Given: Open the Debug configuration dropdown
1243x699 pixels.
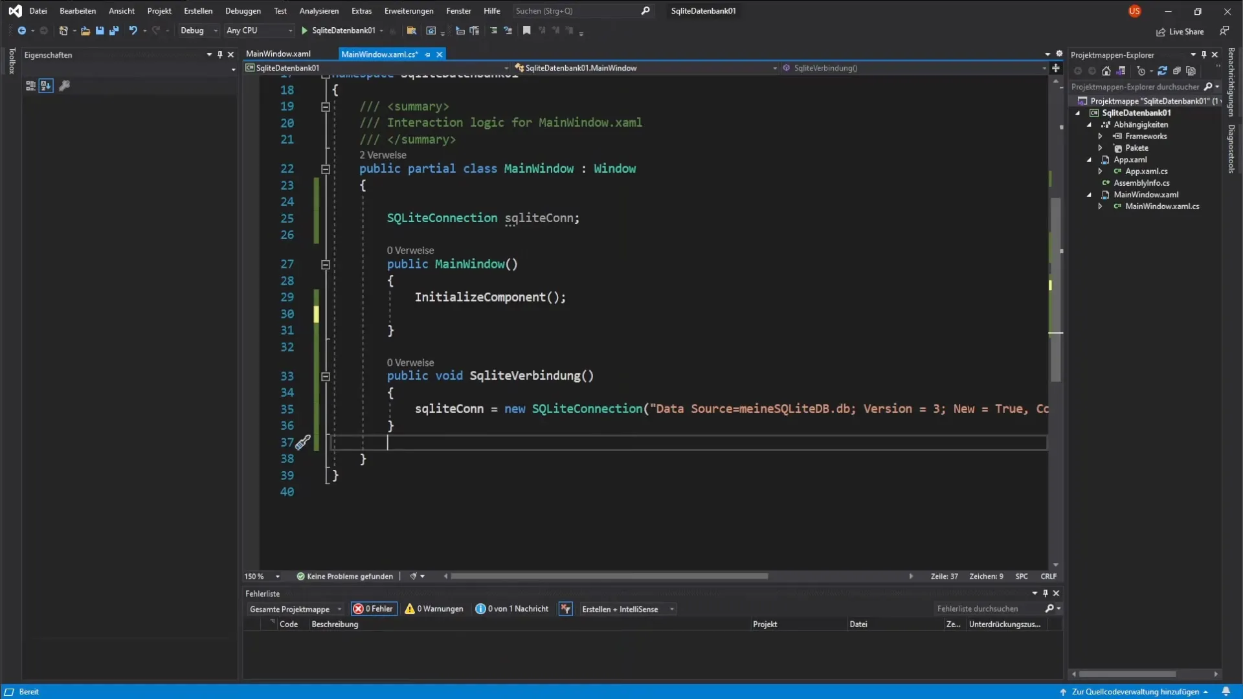Looking at the screenshot, I should 199,30.
